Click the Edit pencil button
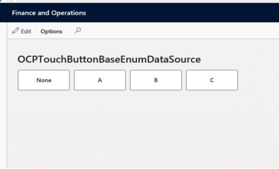The width and height of the screenshot is (279, 169). click(21, 31)
